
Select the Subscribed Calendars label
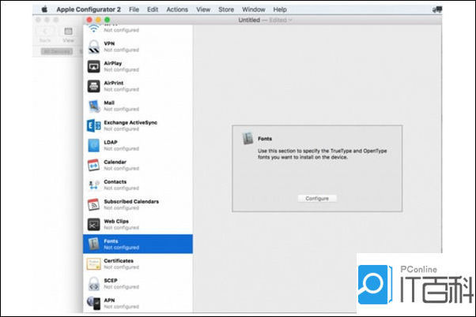[131, 201]
